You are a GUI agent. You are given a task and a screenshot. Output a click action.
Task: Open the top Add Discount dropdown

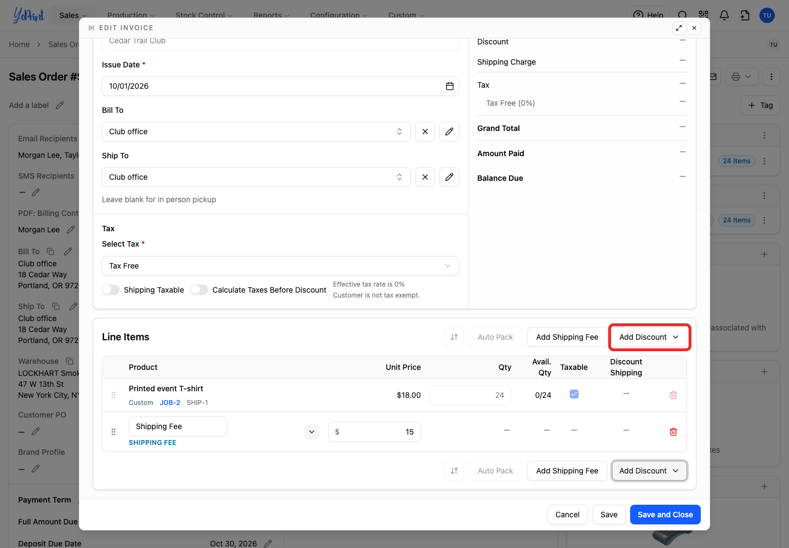point(649,337)
